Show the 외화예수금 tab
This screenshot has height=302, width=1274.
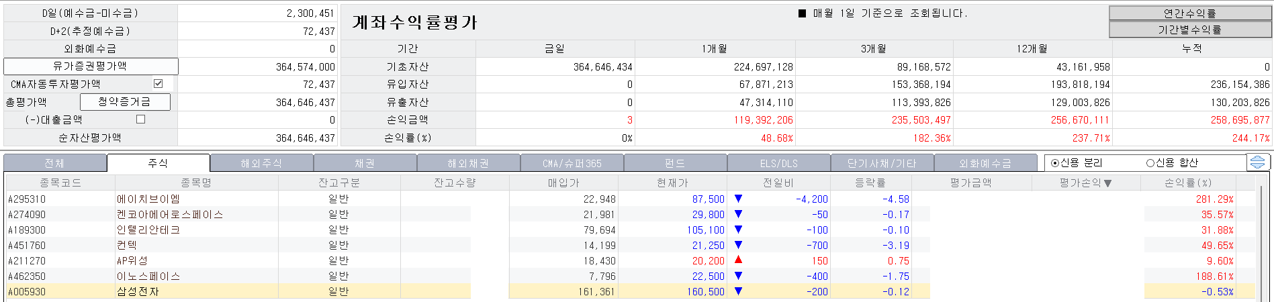[985, 163]
